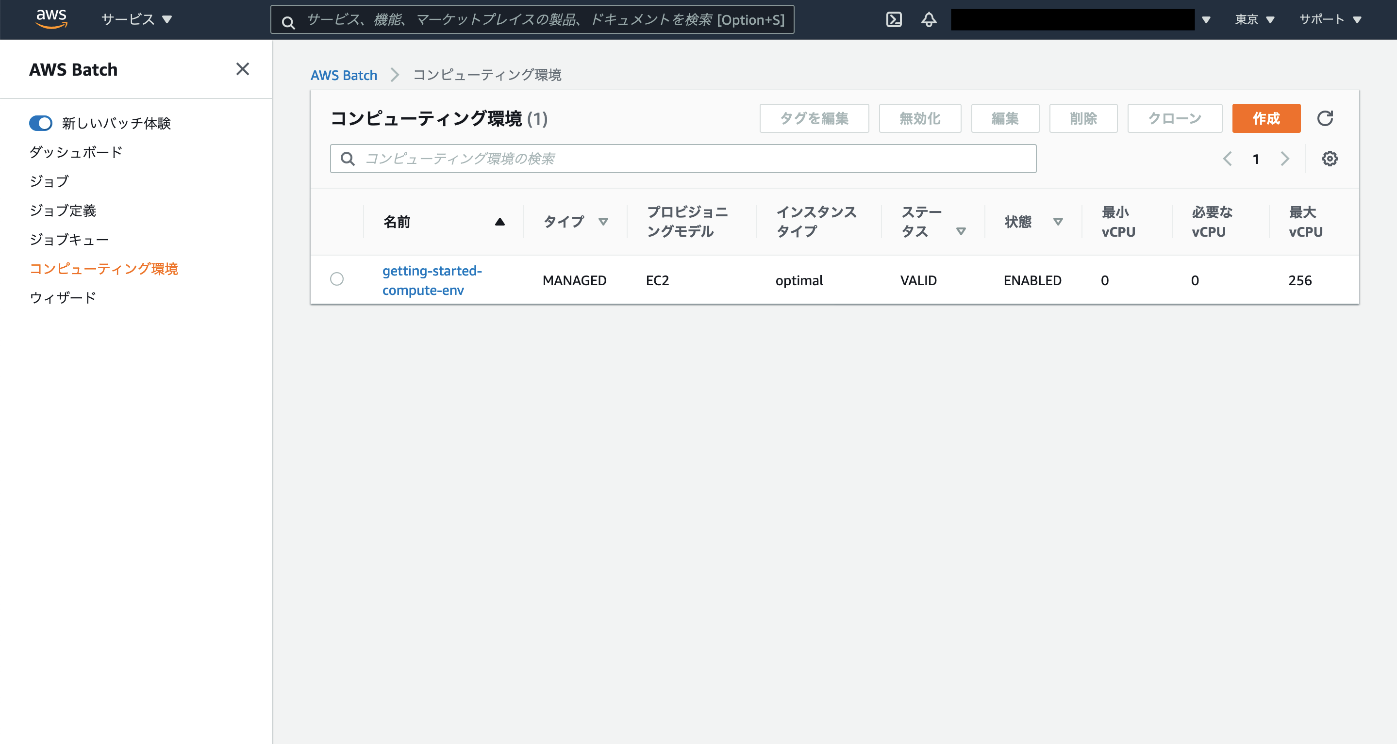The image size is (1397, 744).
Task: Open table preferences gear icon
Action: pos(1330,159)
